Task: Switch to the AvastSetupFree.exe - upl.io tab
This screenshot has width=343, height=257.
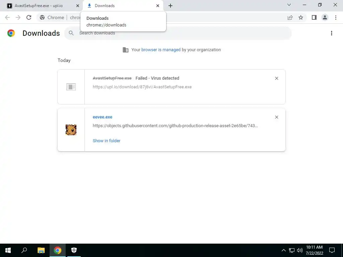Action: coord(41,6)
